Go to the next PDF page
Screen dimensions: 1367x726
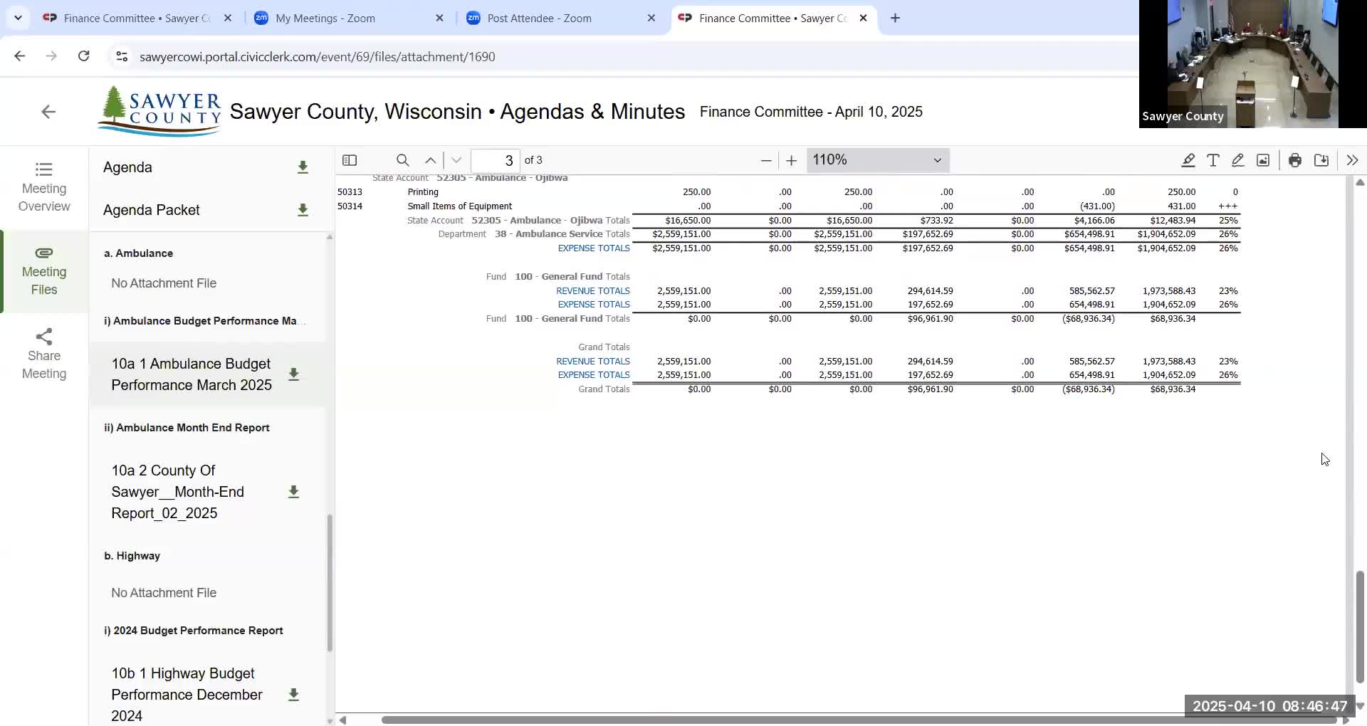[456, 160]
